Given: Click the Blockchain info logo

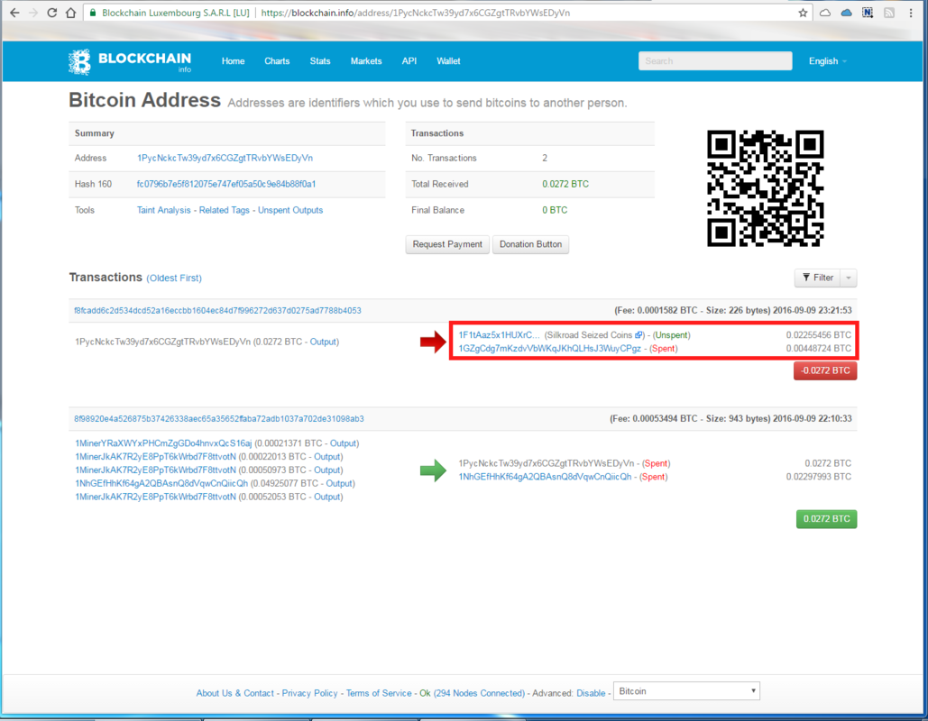Looking at the screenshot, I should click(x=130, y=61).
